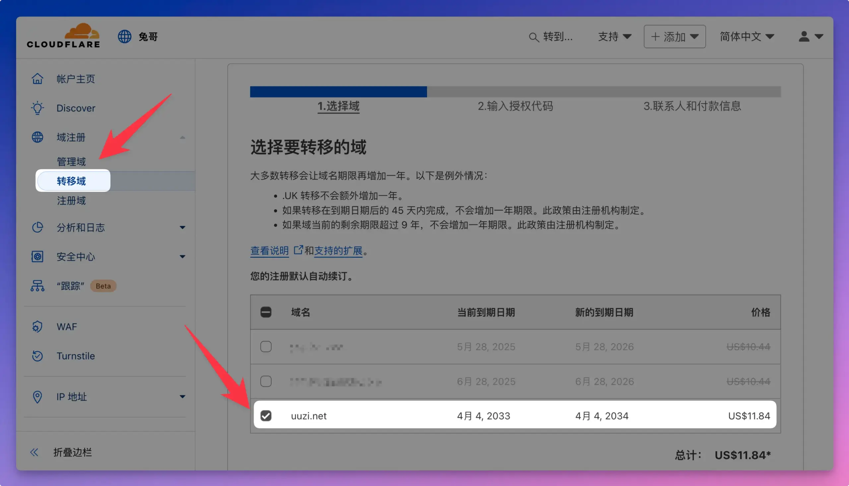This screenshot has width=849, height=486.
Task: Select step 1.选择域
Action: 338,106
